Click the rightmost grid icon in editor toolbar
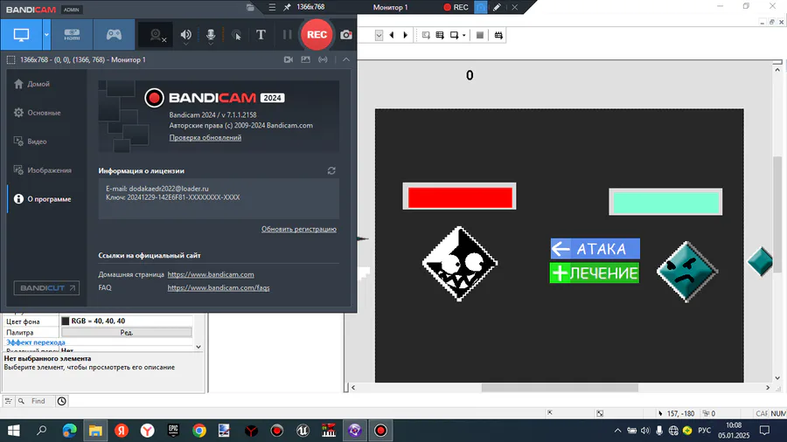 click(498, 35)
